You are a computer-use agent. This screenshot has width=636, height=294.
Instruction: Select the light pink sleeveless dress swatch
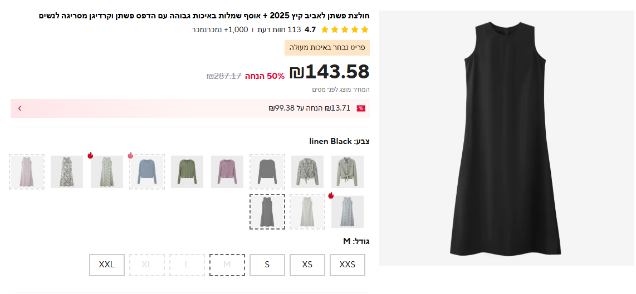[27, 172]
